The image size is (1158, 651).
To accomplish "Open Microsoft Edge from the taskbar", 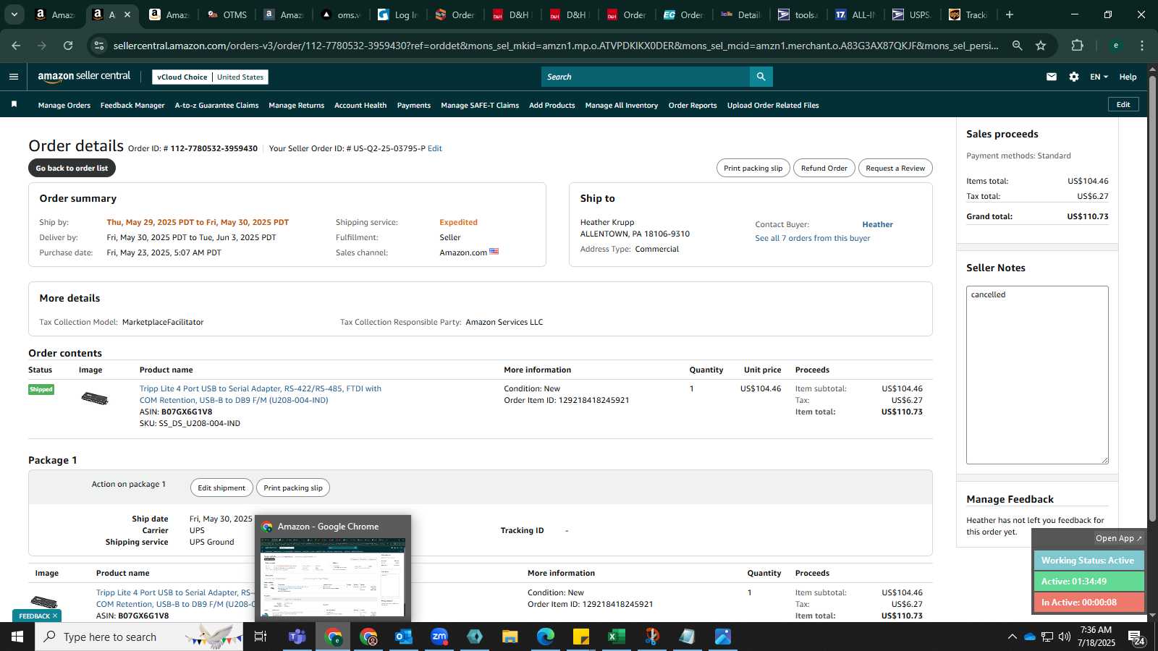I will [x=546, y=637].
